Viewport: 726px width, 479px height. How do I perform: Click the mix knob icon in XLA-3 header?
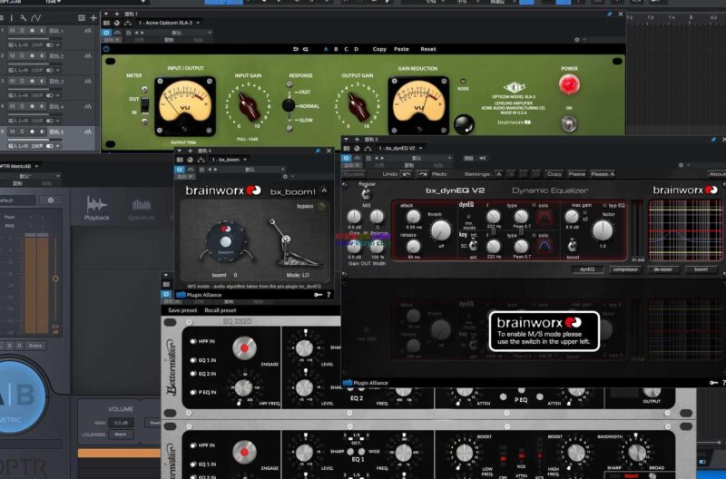pos(117,23)
